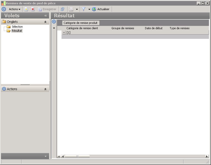The height and width of the screenshot is (165, 211).
Task: Open the Actions dropdown menu in toolbar
Action: click(14, 9)
